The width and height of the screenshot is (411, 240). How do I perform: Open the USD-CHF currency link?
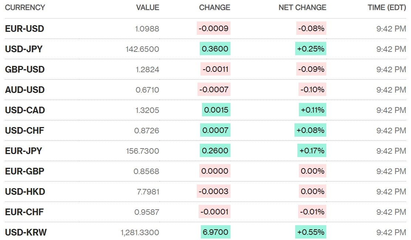tap(24, 130)
